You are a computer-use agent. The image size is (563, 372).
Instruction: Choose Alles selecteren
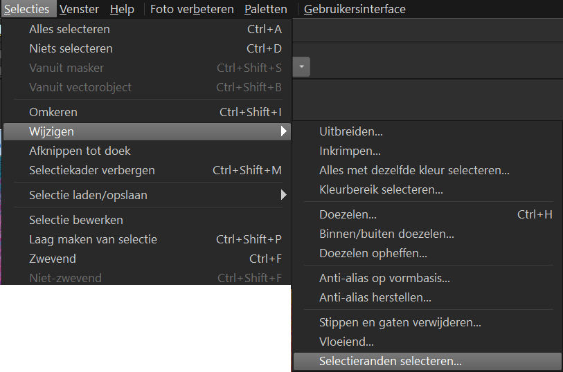point(148,29)
